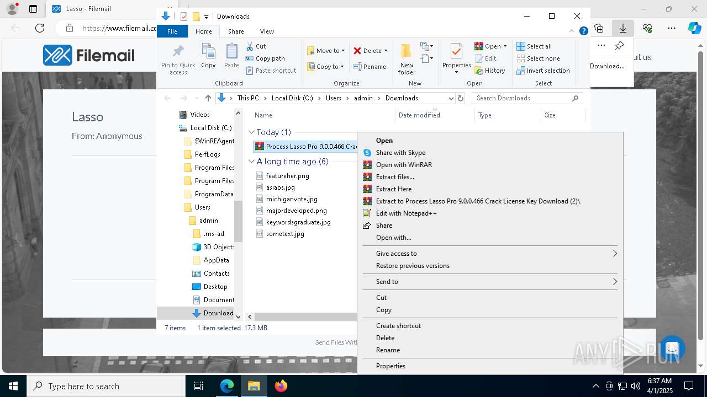Screen dimensions: 707x397
Task: Choose Restore previous versions
Action: (x=489, y=266)
